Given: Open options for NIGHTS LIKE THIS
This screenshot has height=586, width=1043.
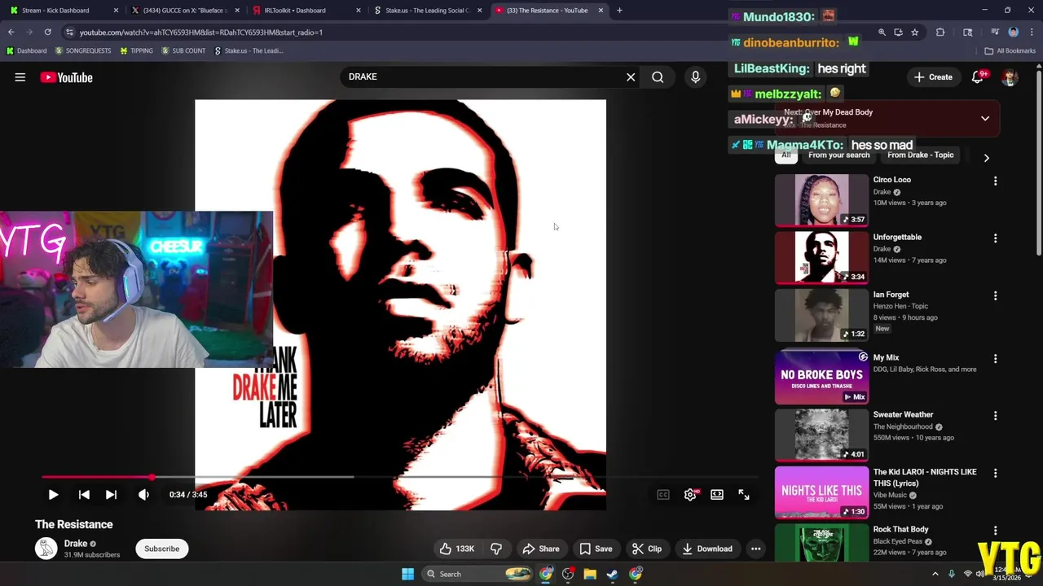Looking at the screenshot, I should pyautogui.click(x=995, y=473).
